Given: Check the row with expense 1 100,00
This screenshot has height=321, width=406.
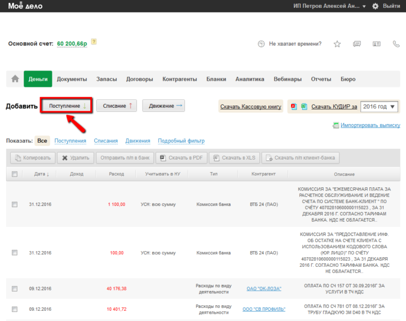Looking at the screenshot, I should [15, 204].
